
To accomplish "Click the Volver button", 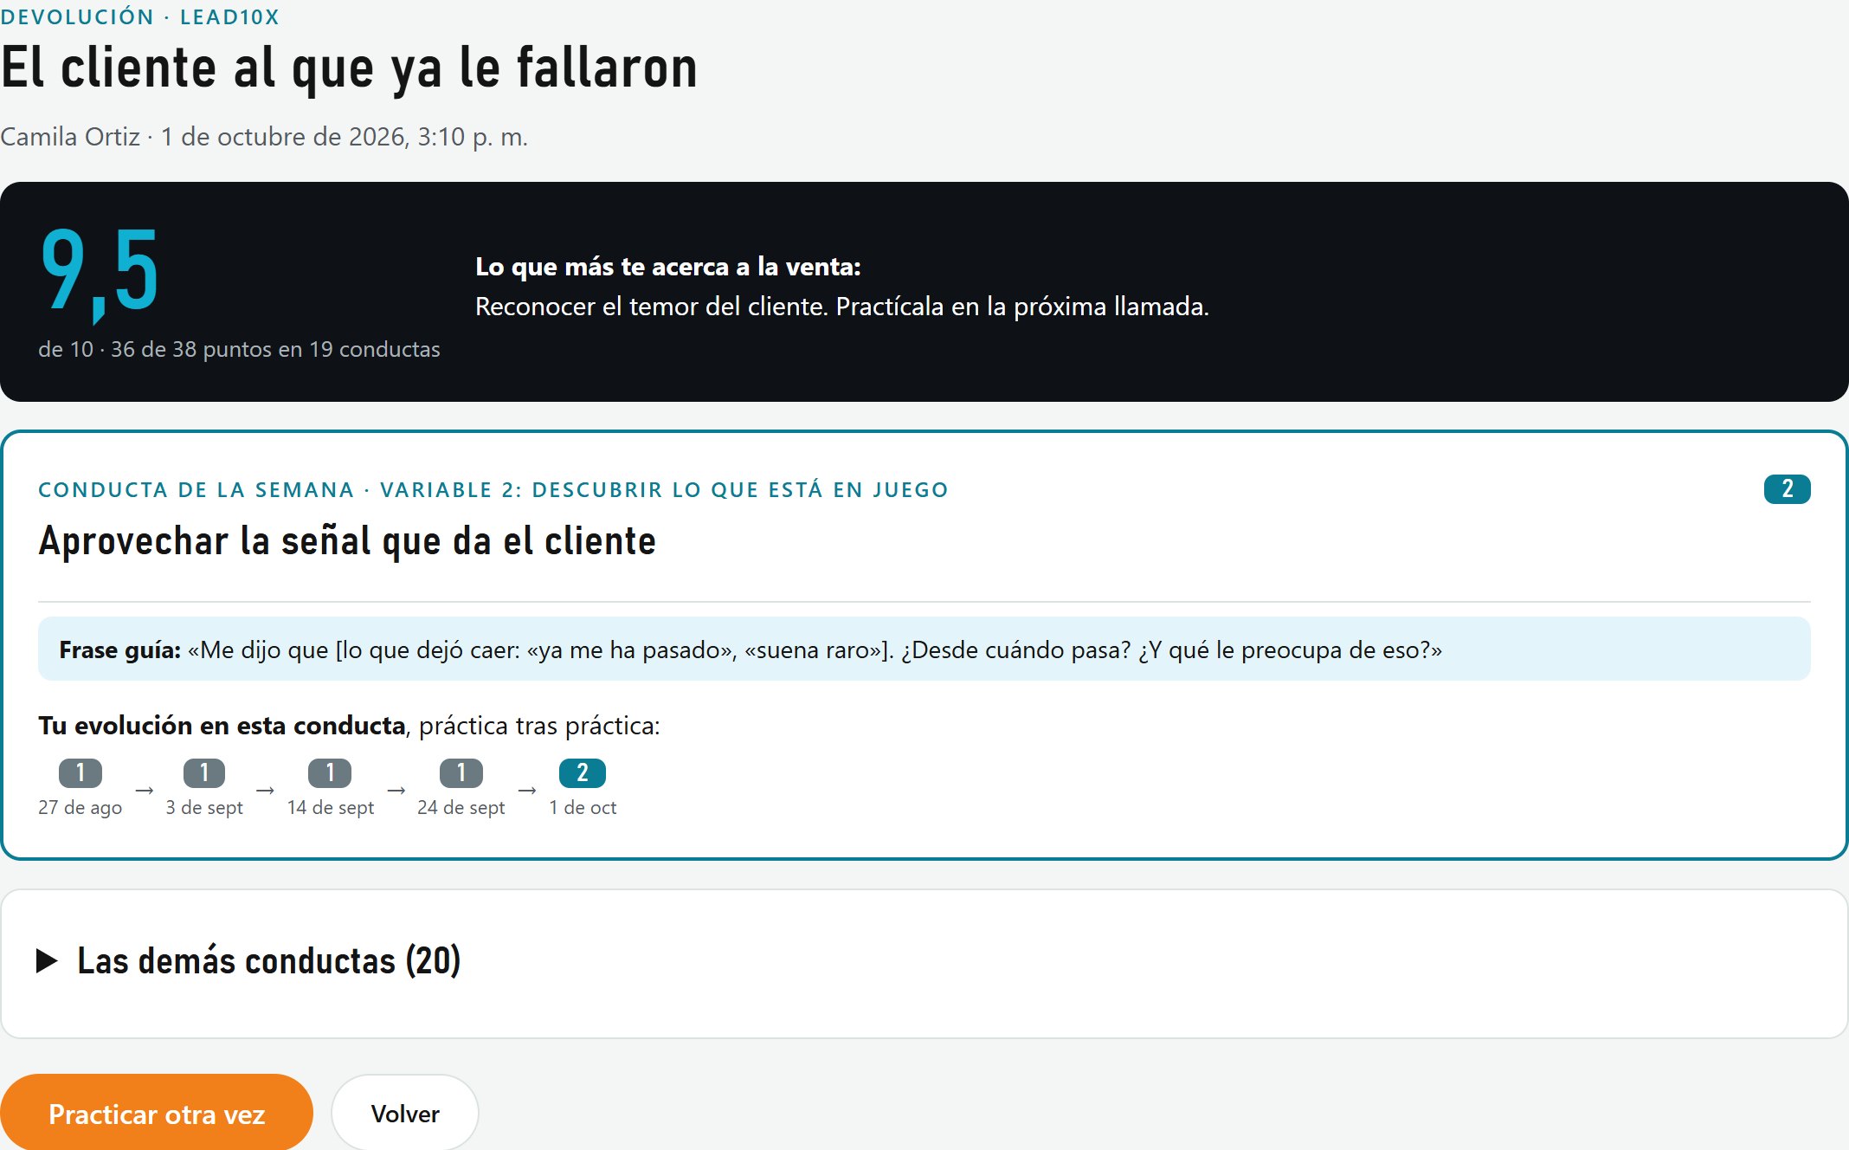I will tap(405, 1114).
